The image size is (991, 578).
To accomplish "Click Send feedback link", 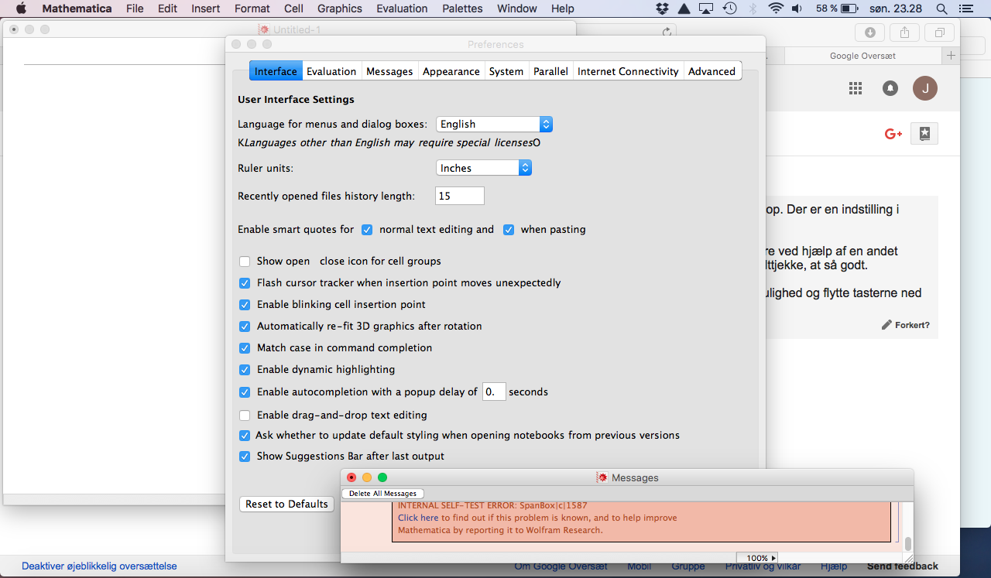I will [x=903, y=566].
